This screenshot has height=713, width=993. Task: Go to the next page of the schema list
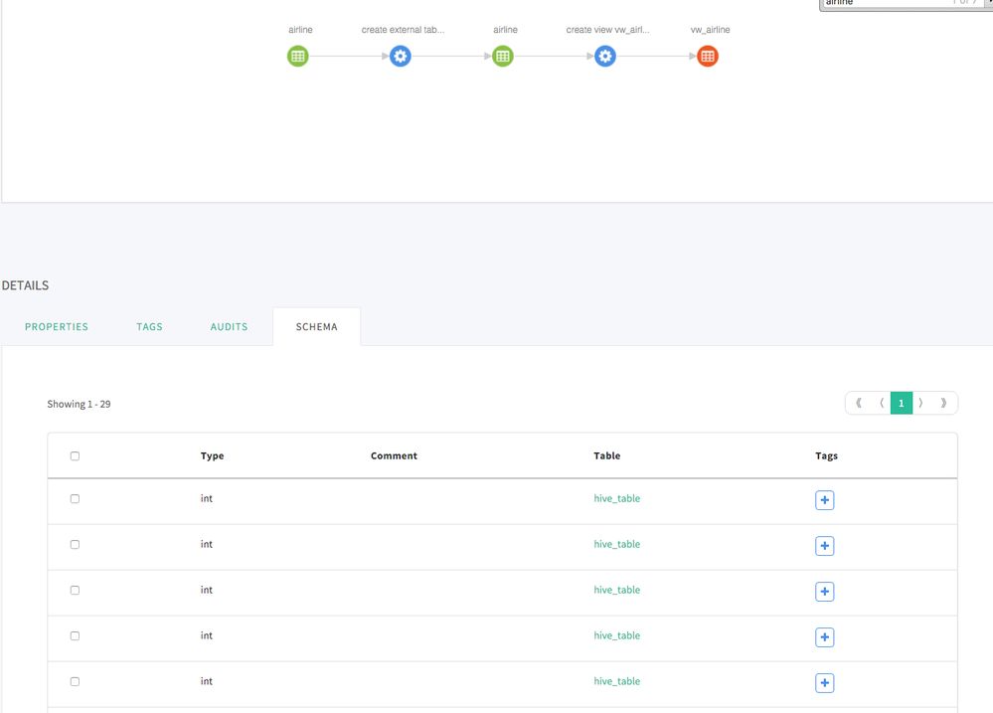(921, 403)
